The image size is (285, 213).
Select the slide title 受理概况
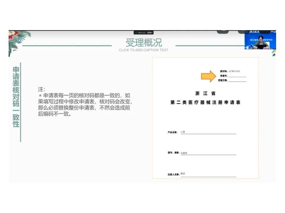point(144,43)
